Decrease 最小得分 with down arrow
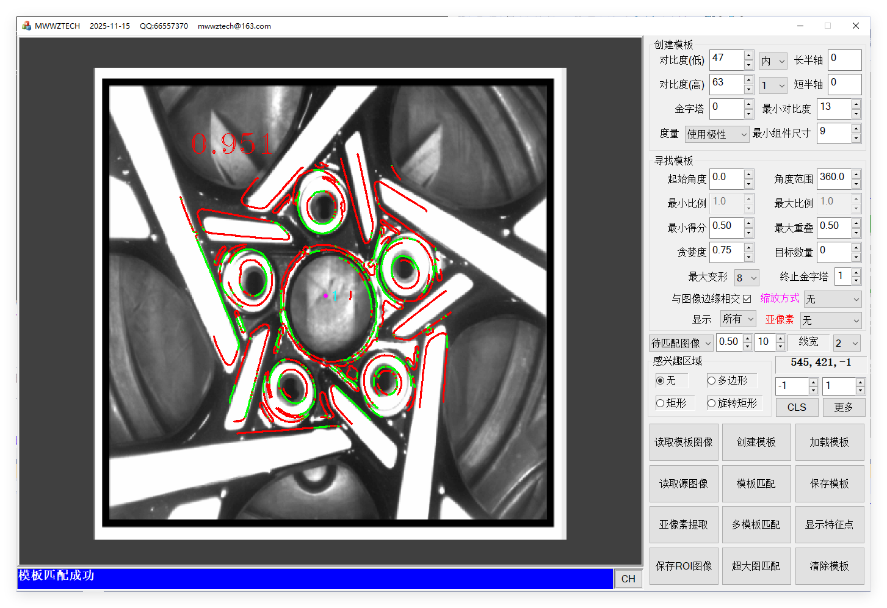Screen dimensions: 887x608 tap(748, 233)
